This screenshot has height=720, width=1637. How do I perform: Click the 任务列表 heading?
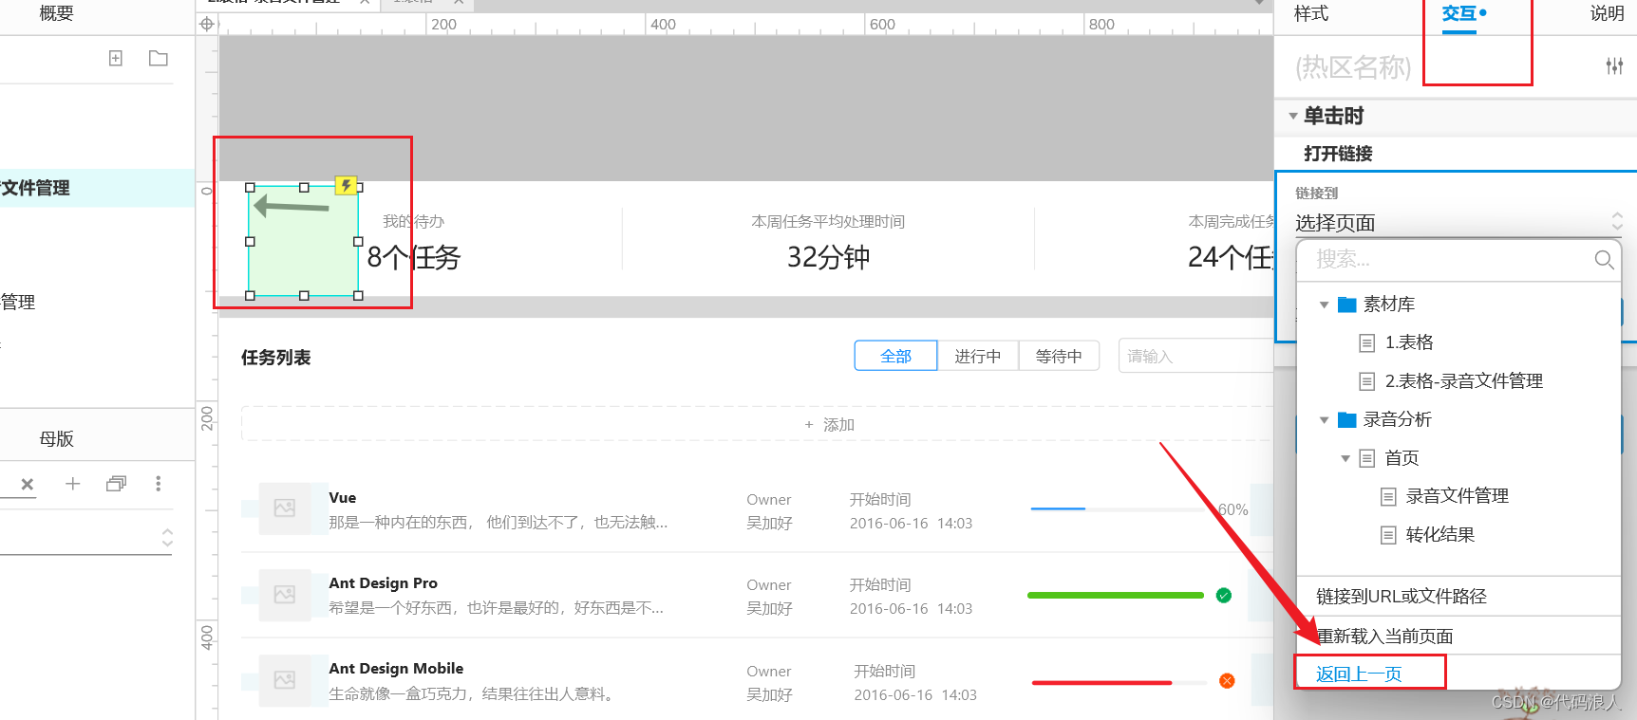coord(276,358)
